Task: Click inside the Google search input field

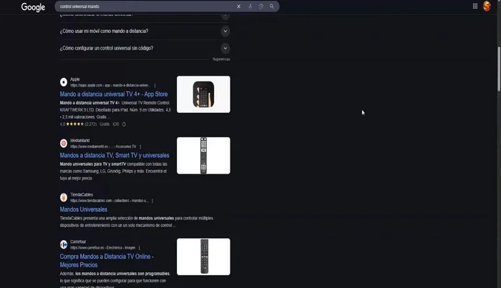Action: (x=143, y=6)
